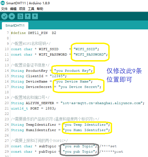Click the 配置设备证书信息 comment

coord(30,65)
